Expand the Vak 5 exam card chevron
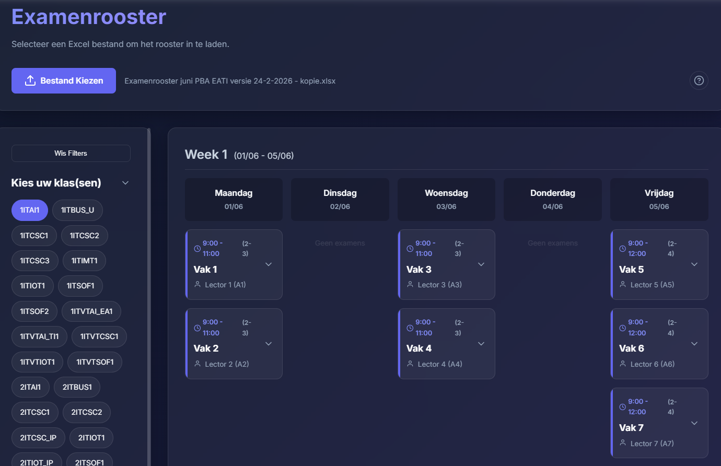 coord(694,264)
